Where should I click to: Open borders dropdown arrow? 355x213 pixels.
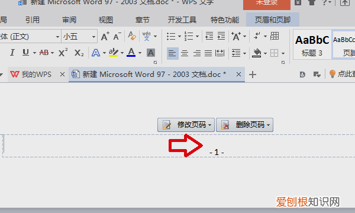[x=283, y=53]
